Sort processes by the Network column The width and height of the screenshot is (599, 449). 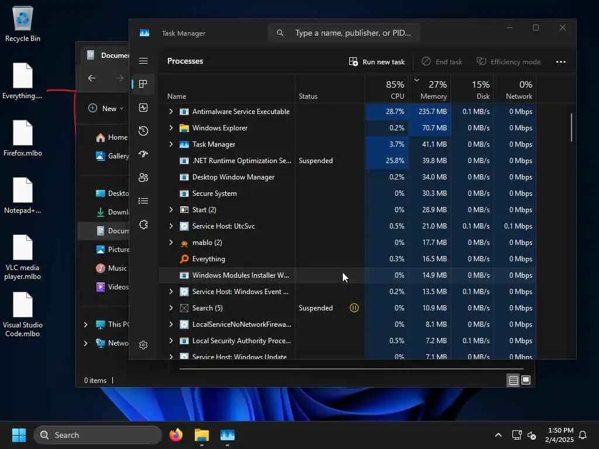[515, 89]
